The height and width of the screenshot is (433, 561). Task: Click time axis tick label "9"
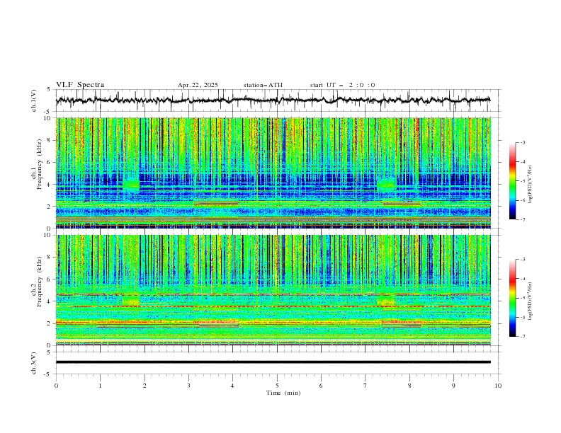[x=453, y=386]
